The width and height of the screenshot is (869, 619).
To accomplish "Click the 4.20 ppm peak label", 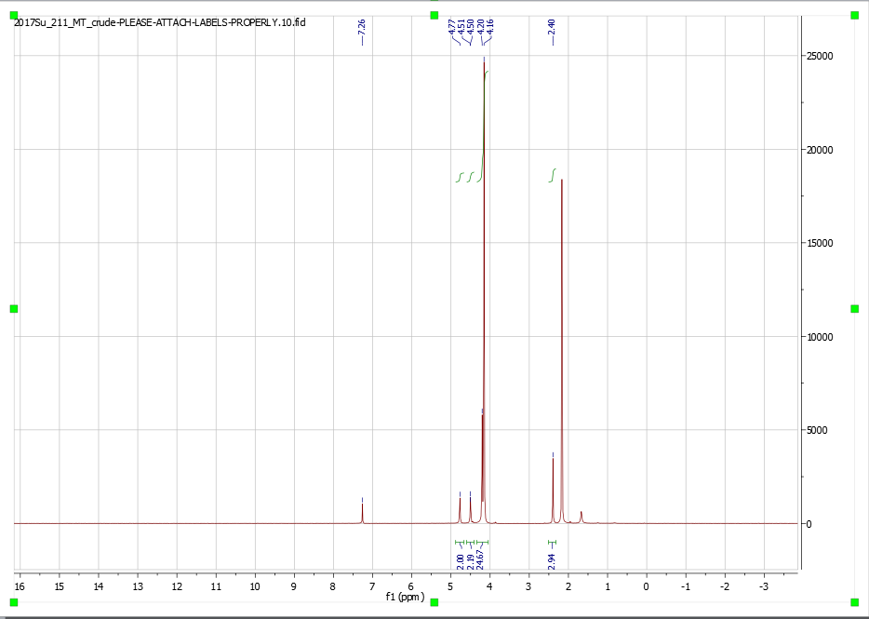I will click(x=481, y=26).
